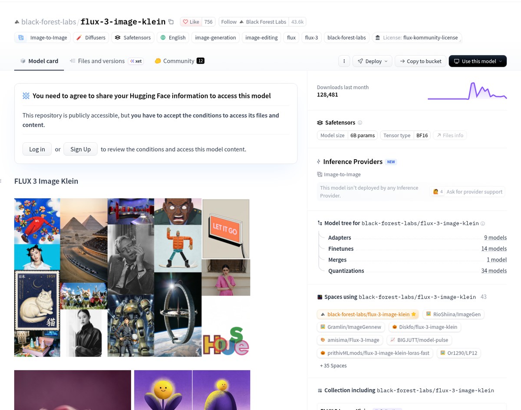Switch to the Model card tab
The width and height of the screenshot is (521, 410).
pos(39,61)
